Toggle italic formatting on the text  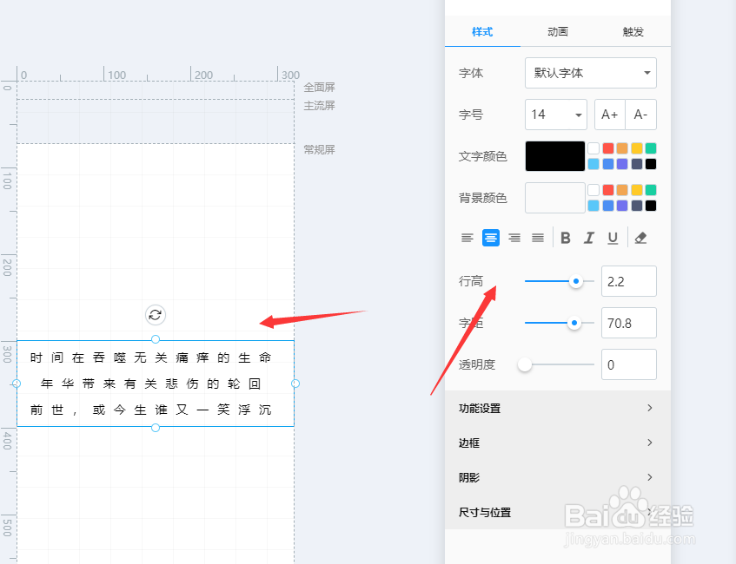click(588, 237)
